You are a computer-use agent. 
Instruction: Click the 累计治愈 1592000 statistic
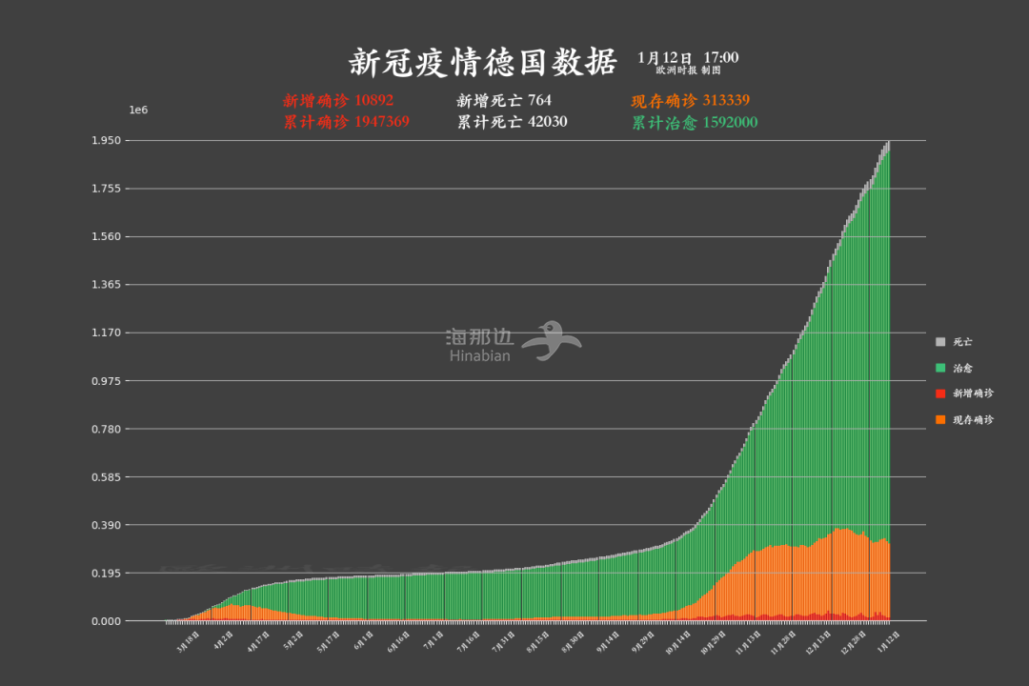tap(696, 122)
